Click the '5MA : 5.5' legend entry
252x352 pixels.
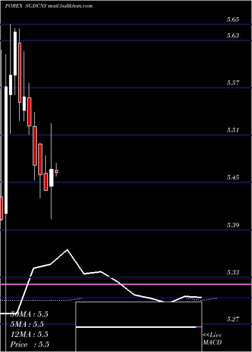pyautogui.click(x=27, y=324)
